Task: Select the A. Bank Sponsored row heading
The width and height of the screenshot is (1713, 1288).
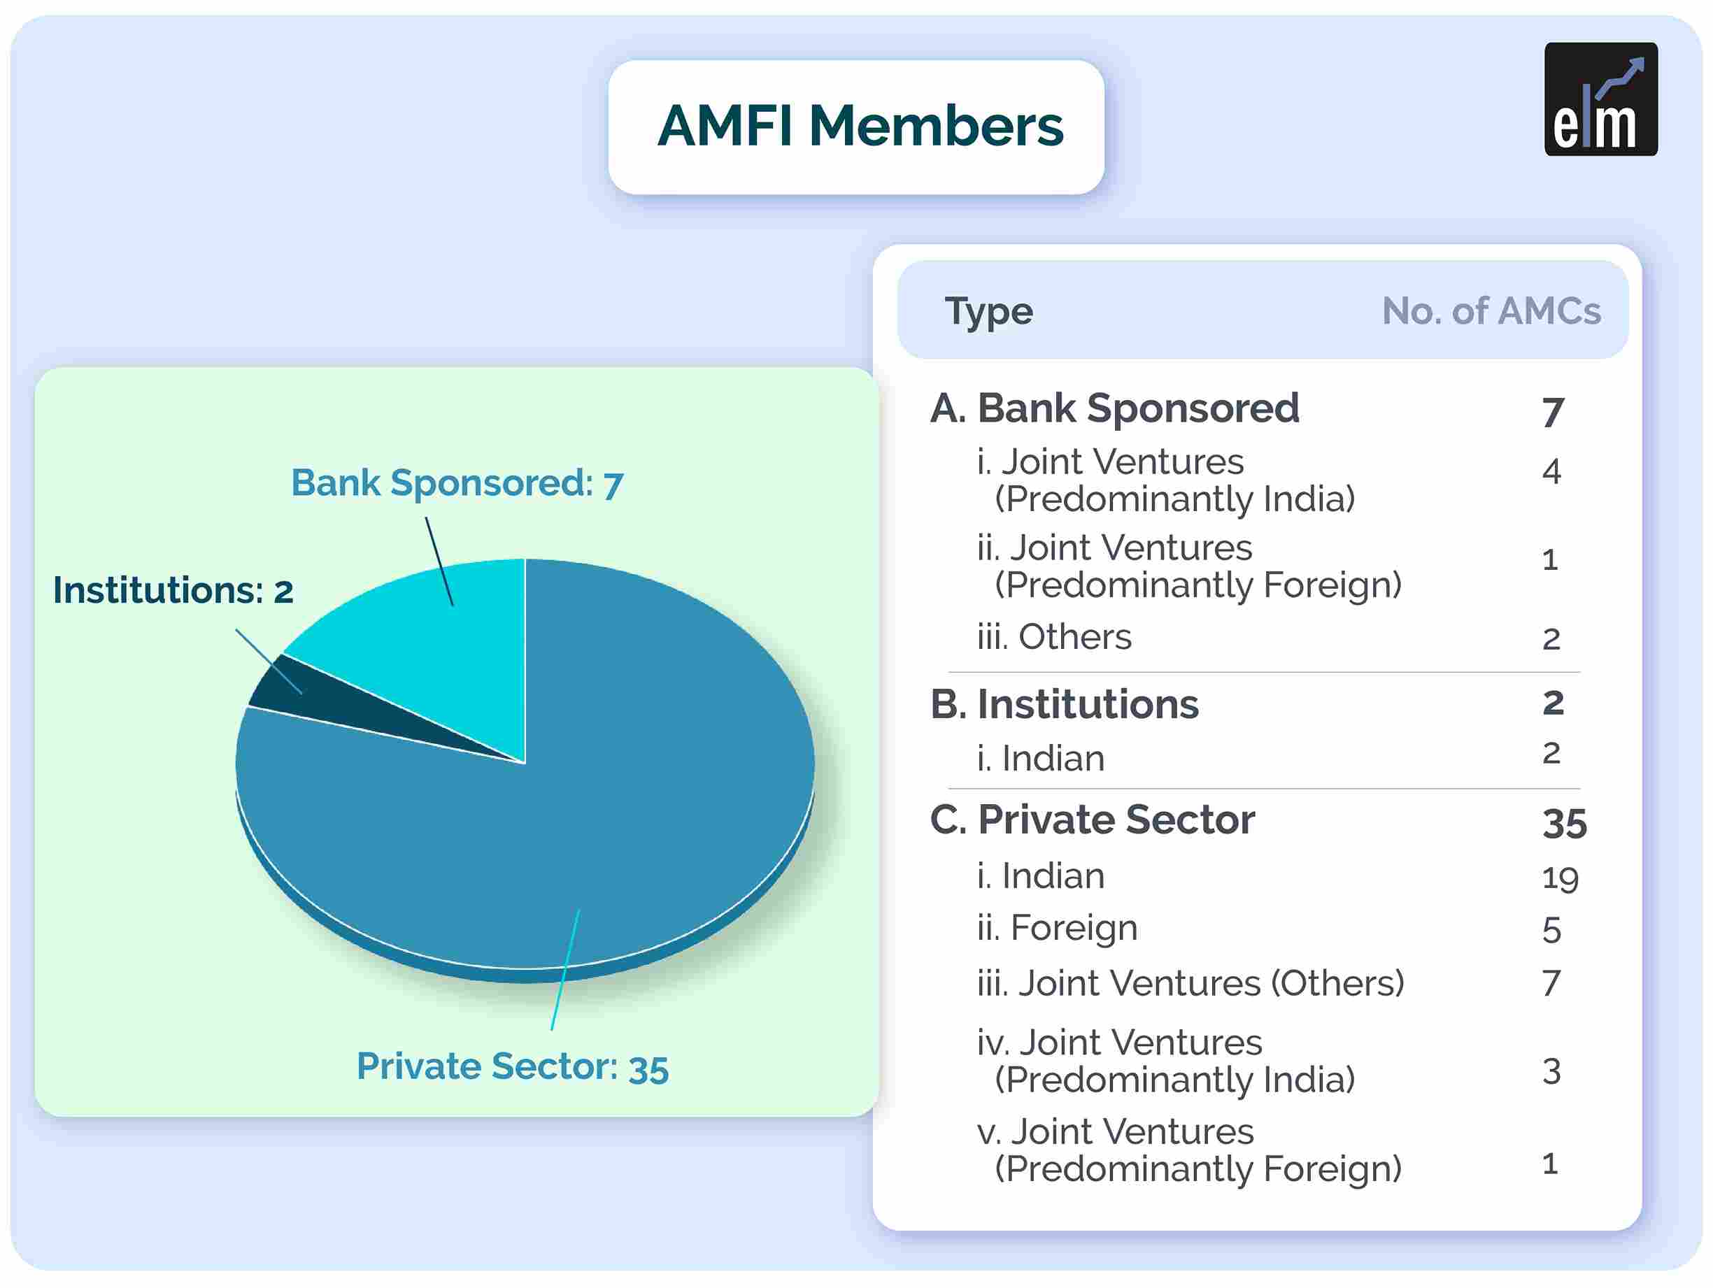Action: tap(1114, 408)
